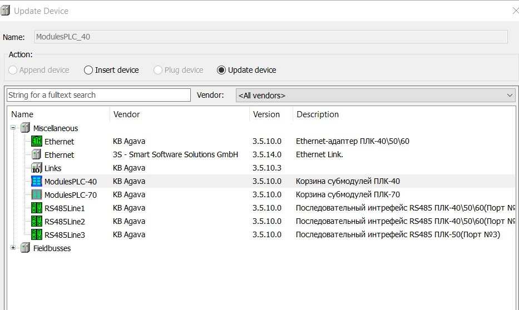This screenshot has width=519, height=310.
Task: Sort list by the Name column header
Action: coord(60,114)
